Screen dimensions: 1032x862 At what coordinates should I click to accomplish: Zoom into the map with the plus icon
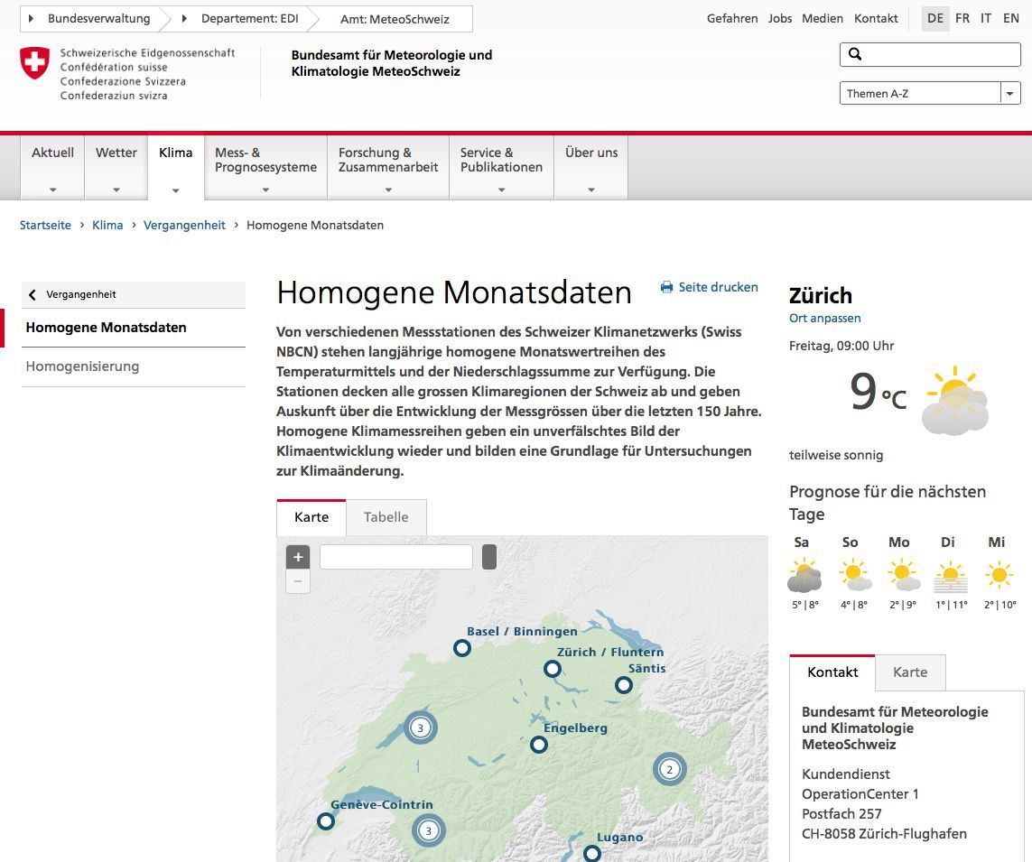(x=298, y=557)
